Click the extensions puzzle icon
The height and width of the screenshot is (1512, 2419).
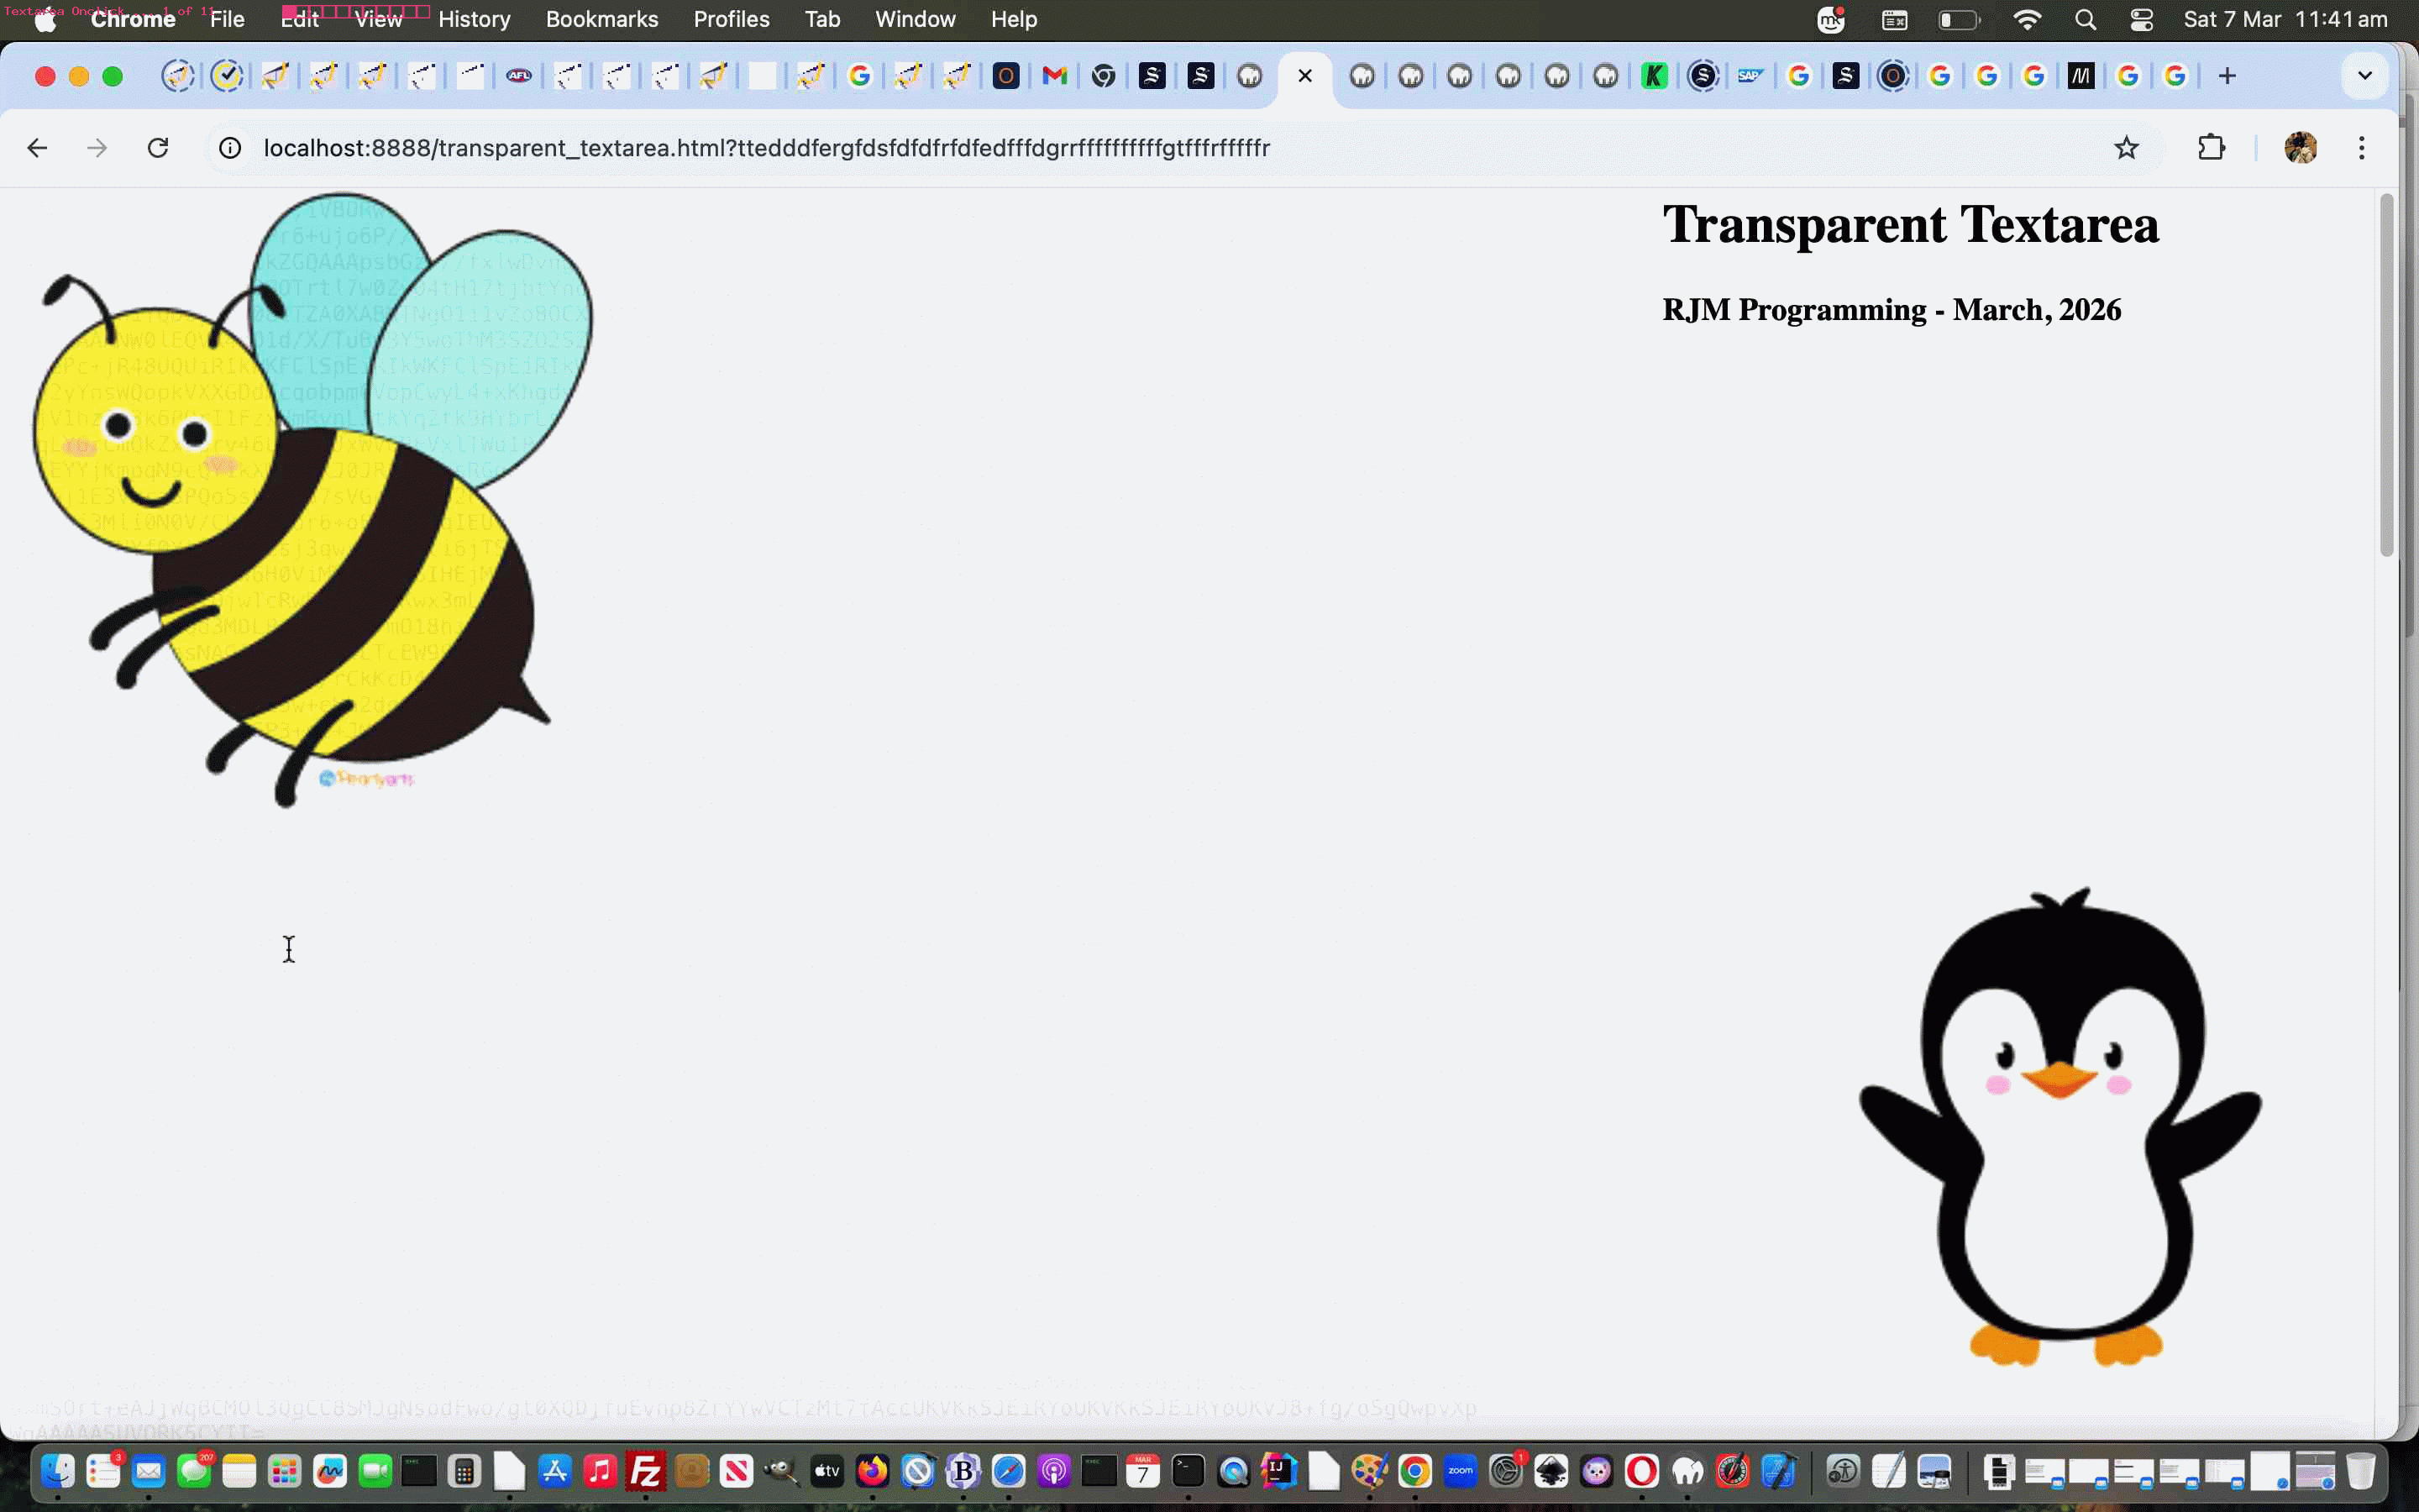(x=2212, y=147)
